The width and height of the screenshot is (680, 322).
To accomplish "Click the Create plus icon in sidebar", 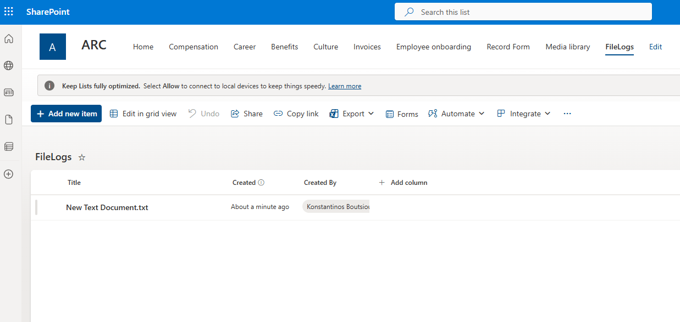I will pyautogui.click(x=9, y=174).
